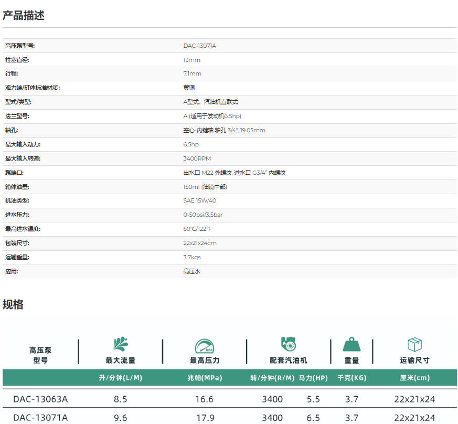Click the 泵端口 row label
The width and height of the screenshot is (458, 424).
pos(14,173)
